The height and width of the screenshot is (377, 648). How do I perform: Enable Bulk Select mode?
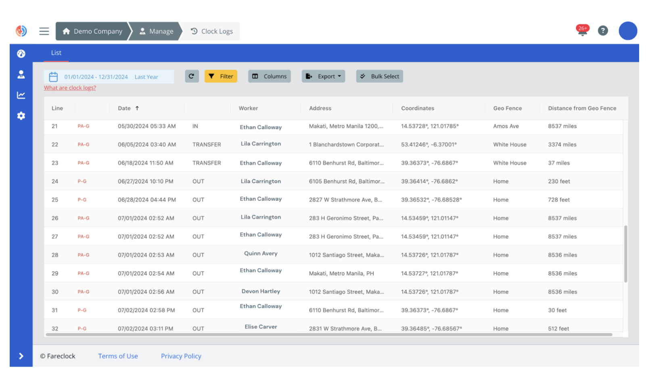tap(379, 76)
